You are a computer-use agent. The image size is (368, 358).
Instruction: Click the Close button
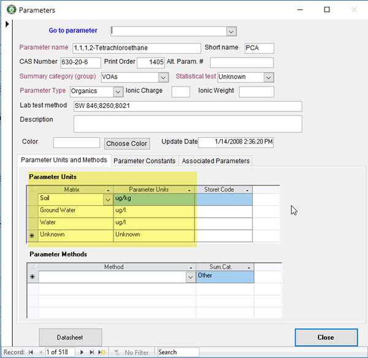[x=326, y=337]
